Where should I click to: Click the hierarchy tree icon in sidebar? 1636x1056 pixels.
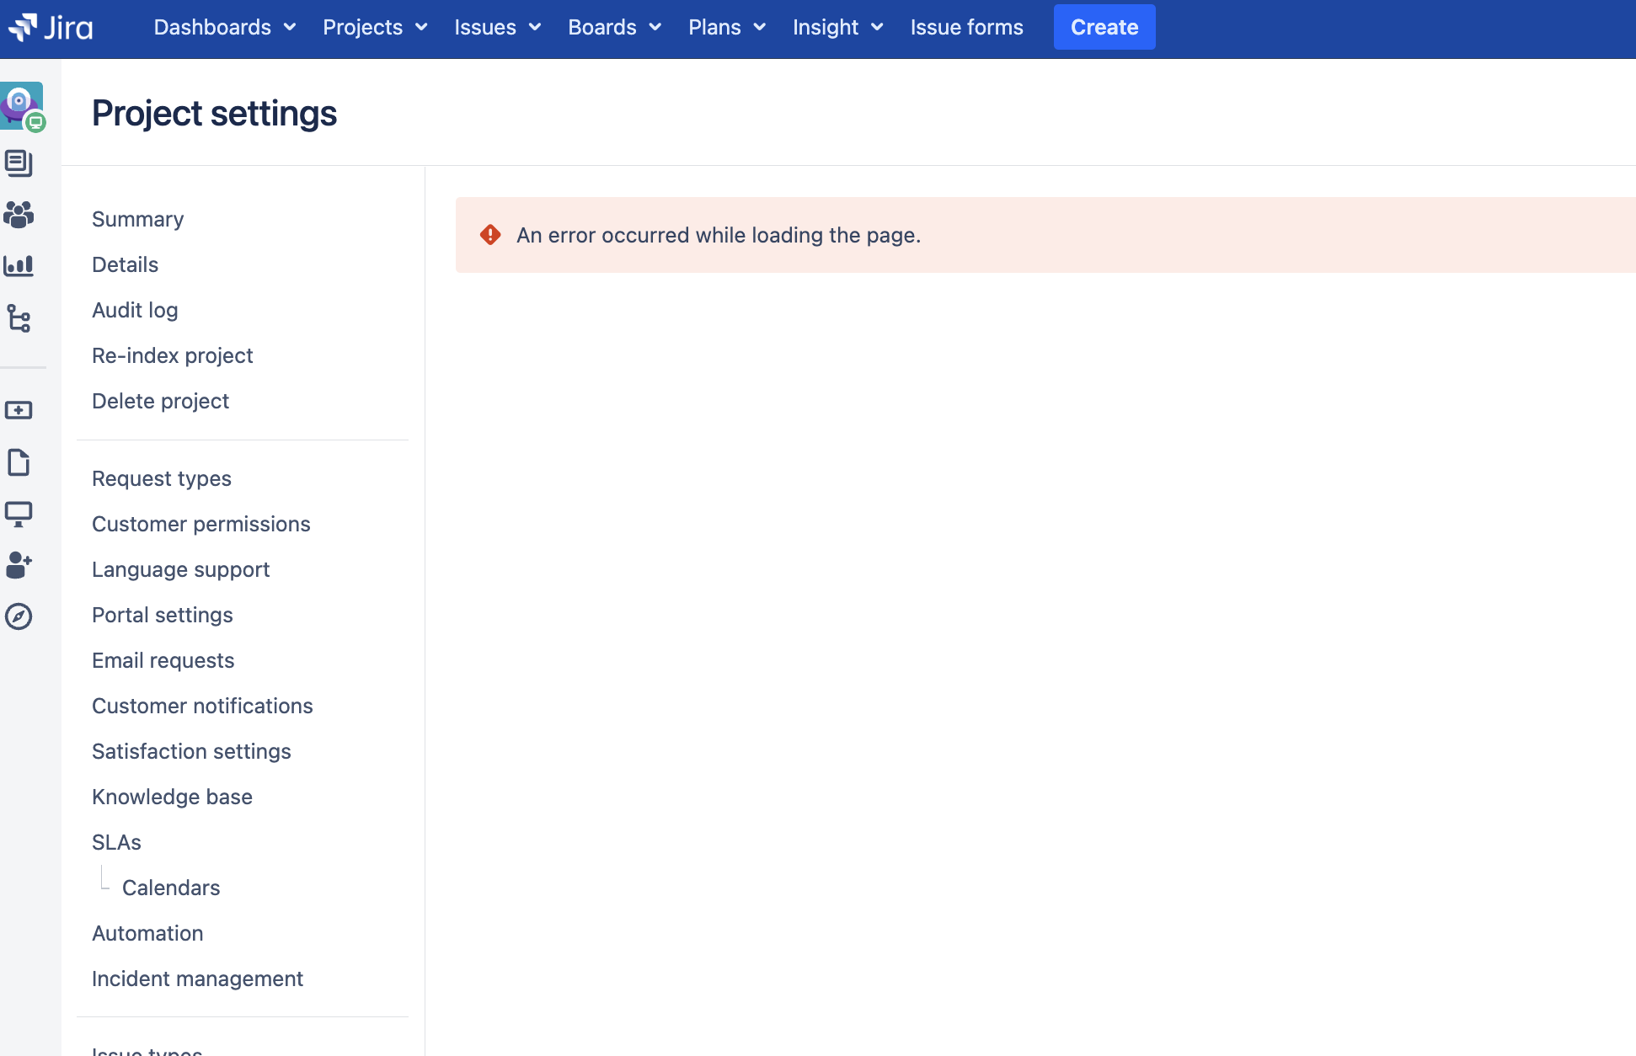pos(19,318)
